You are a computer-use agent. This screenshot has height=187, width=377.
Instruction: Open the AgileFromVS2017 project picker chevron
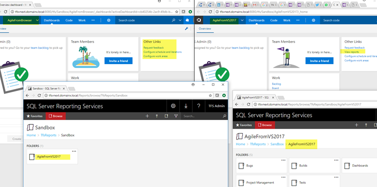tap(242, 21)
